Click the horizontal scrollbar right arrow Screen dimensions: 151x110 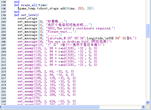143,107
